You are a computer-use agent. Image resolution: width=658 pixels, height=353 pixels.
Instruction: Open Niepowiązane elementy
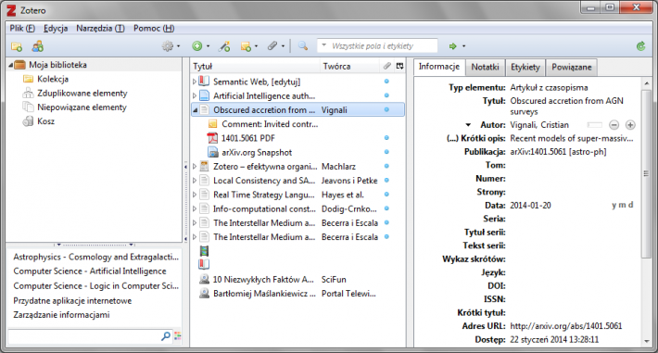click(x=82, y=107)
